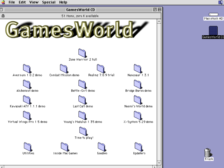Click the GamesWorld CD window close box
224x168 pixels.
tap(1, 9)
